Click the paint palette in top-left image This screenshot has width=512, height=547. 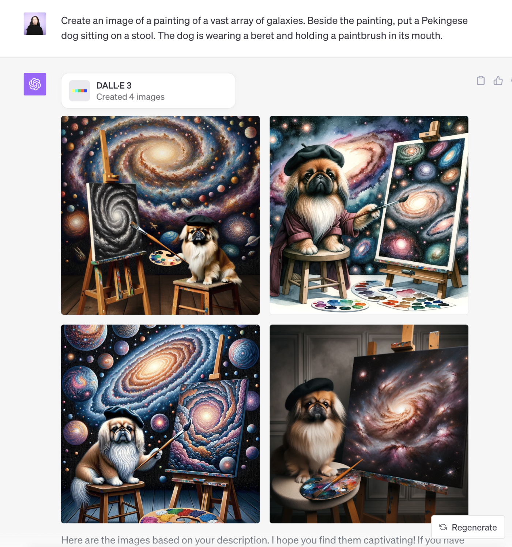point(166,258)
